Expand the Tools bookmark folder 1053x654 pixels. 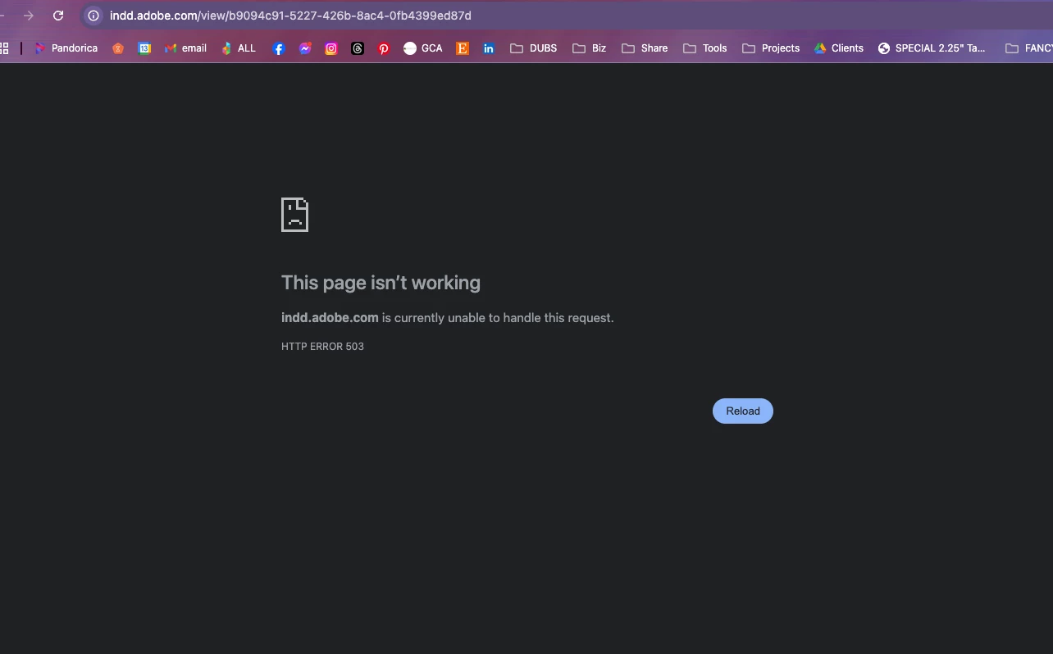(x=705, y=48)
